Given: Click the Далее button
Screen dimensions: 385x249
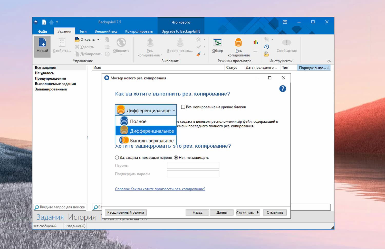Looking at the screenshot, I should pos(222,212).
